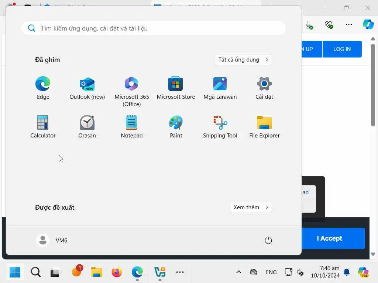Open File Explorer from pinned apps
The height and width of the screenshot is (283, 378).
[264, 127]
